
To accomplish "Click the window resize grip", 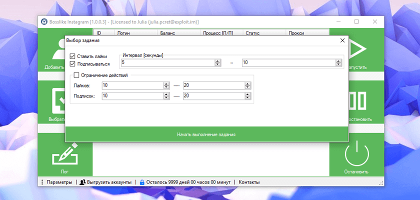I will [x=381, y=183].
